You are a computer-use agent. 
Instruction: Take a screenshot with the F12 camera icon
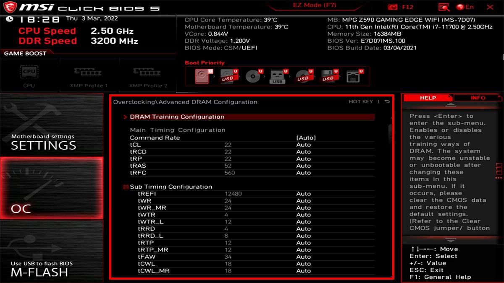(393, 7)
